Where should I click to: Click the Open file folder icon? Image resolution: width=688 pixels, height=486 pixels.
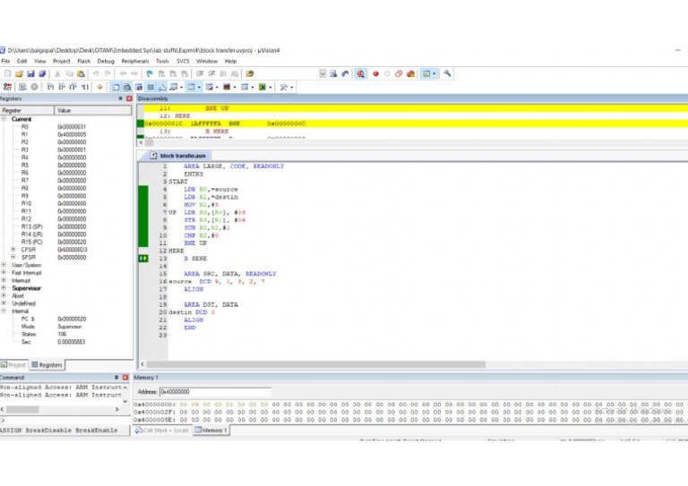click(x=18, y=73)
